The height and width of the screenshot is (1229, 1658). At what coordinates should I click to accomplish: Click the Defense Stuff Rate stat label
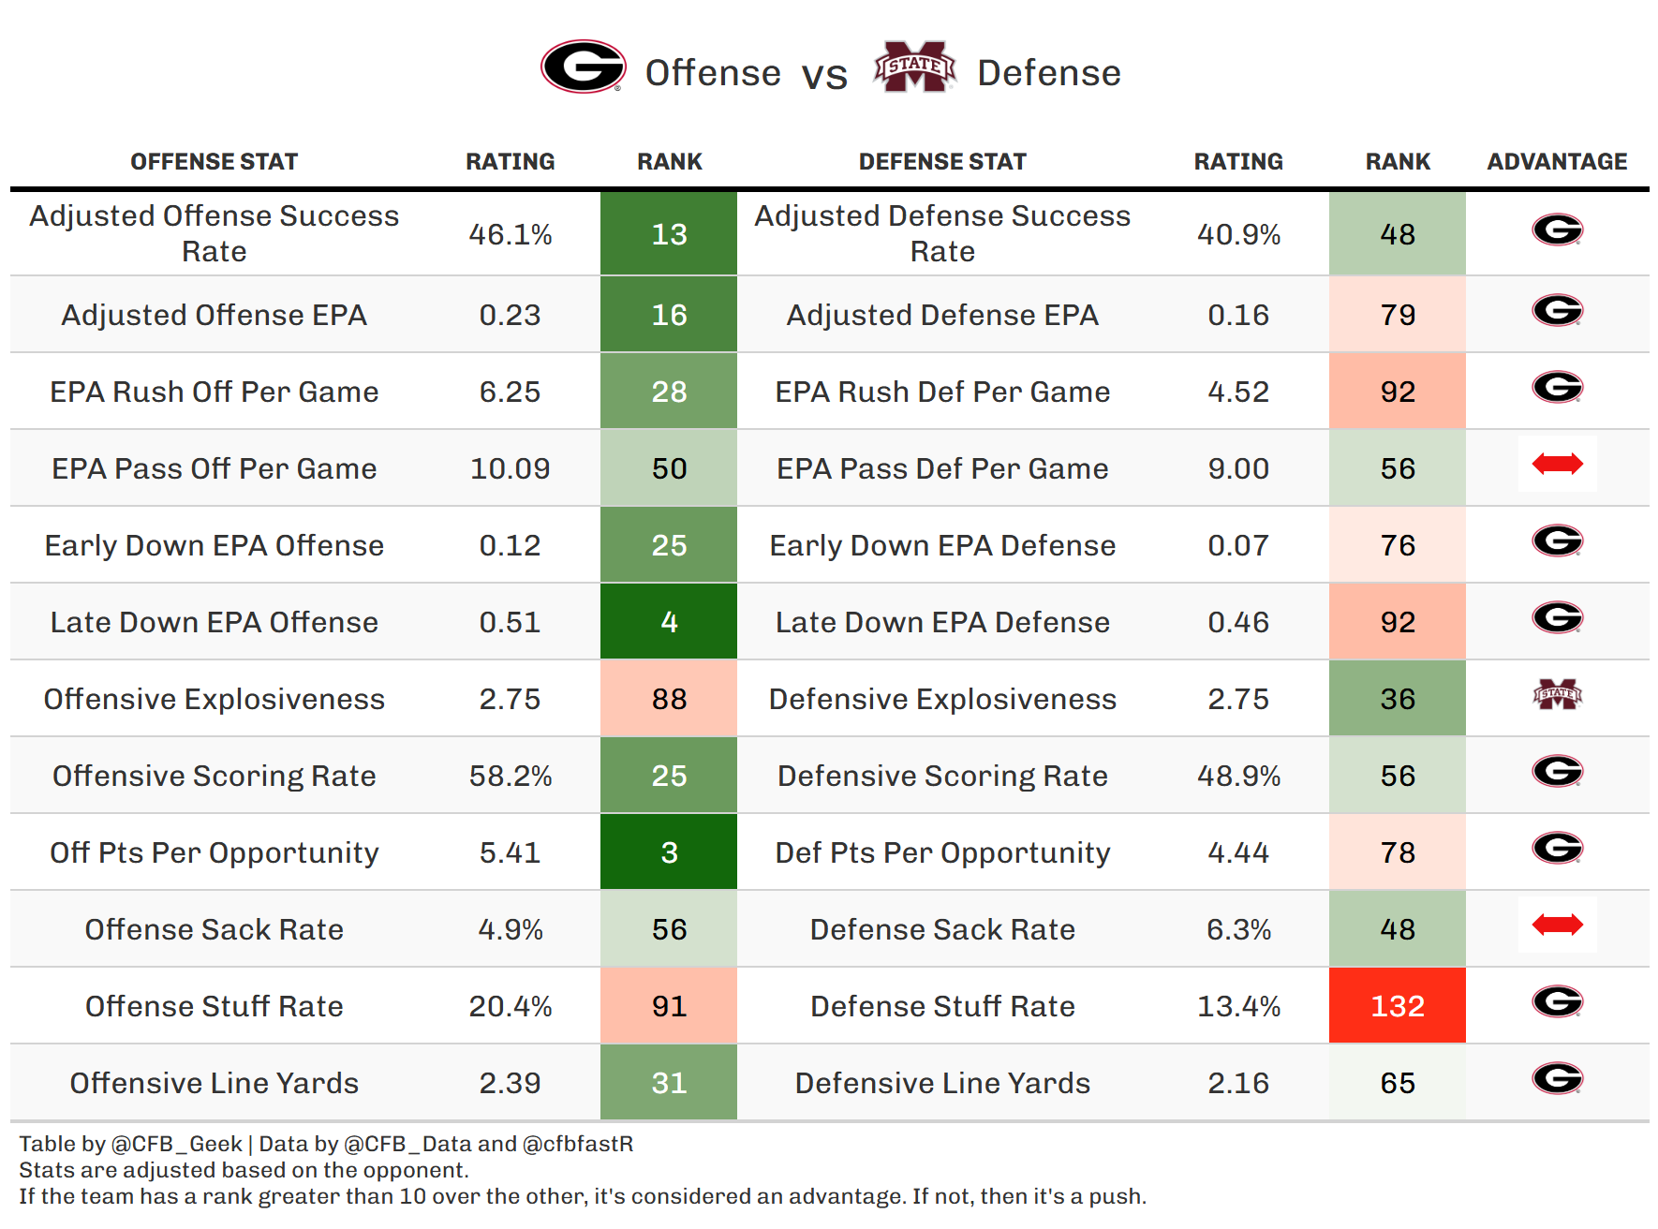point(942,1007)
